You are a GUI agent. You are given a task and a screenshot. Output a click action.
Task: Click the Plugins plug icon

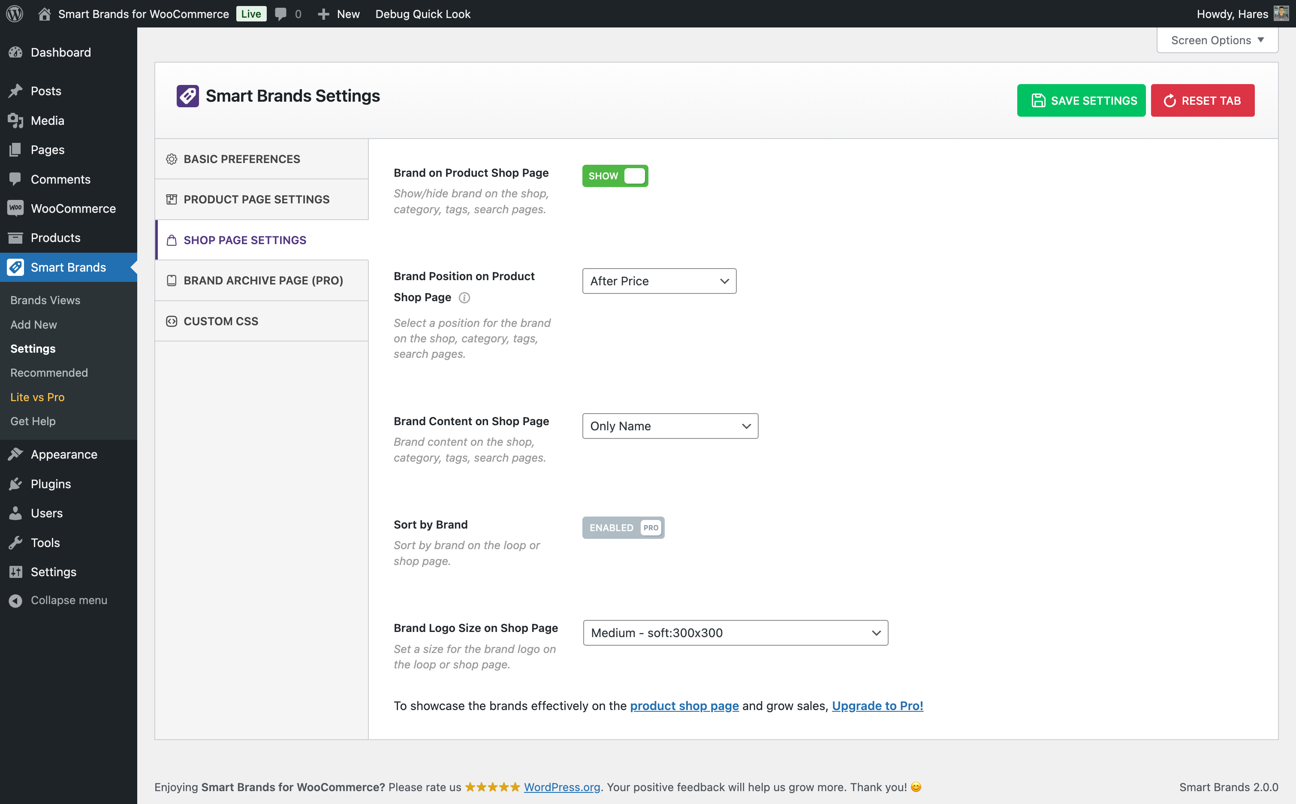15,484
